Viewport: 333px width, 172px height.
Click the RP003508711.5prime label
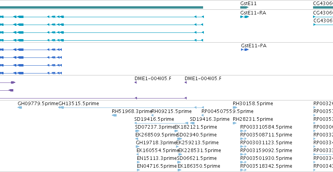tap(266, 135)
